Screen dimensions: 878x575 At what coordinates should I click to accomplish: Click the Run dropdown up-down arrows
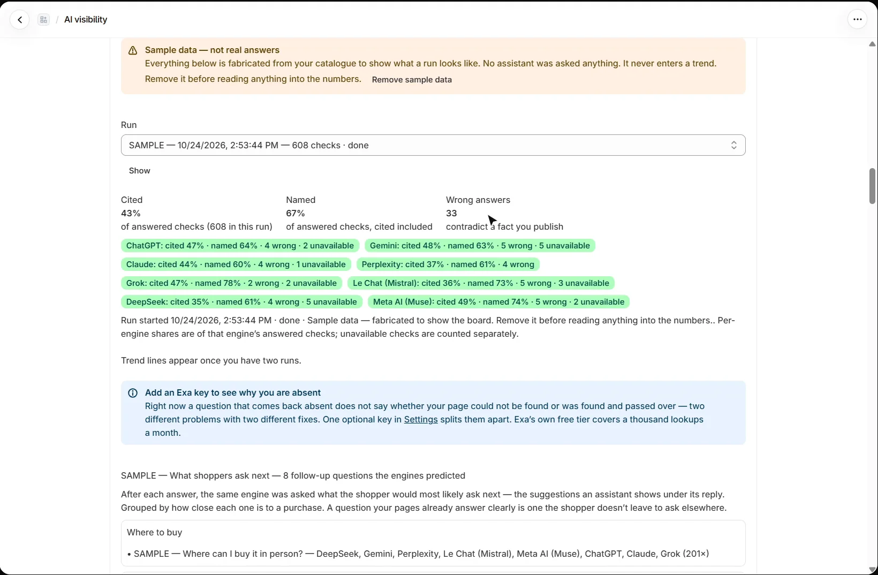click(x=734, y=145)
